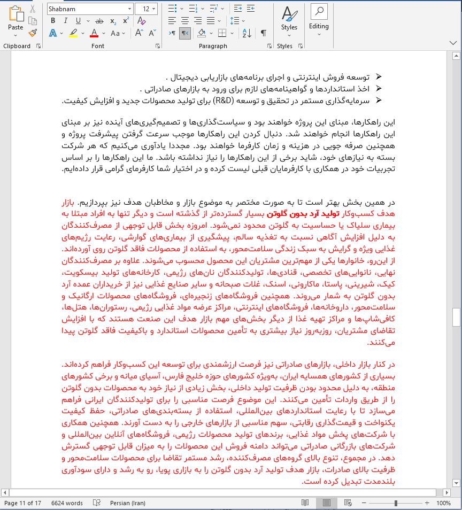Open the Font dialog launcher

click(158, 46)
